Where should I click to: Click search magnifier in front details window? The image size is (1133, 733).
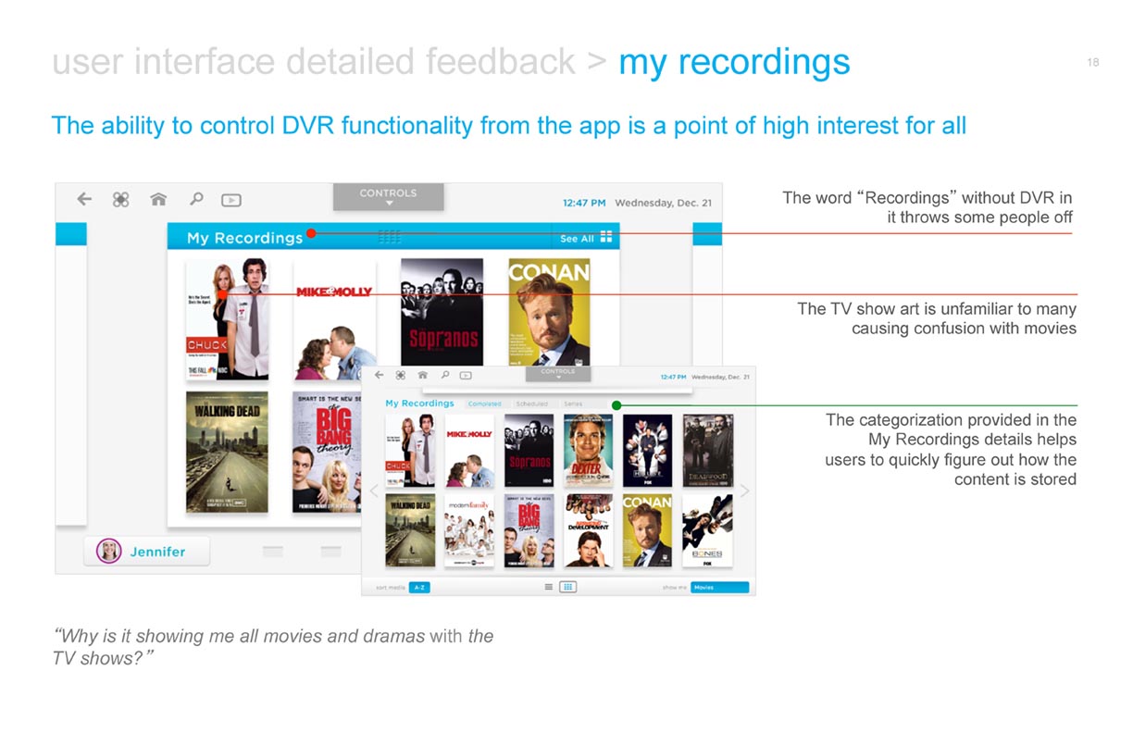coord(444,376)
